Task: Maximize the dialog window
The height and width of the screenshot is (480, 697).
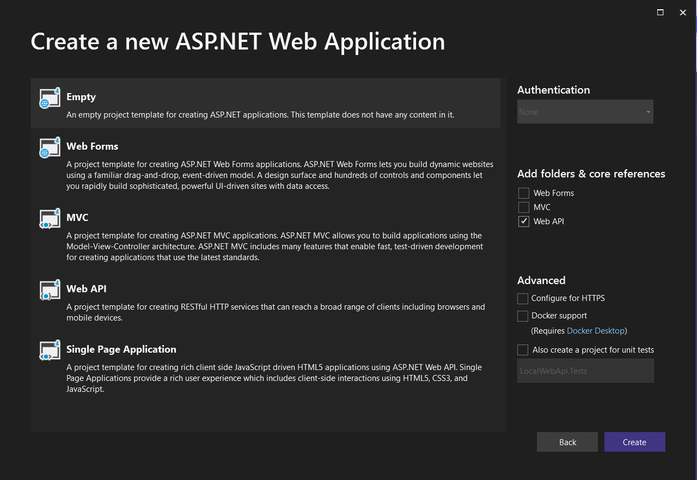Action: tap(661, 13)
